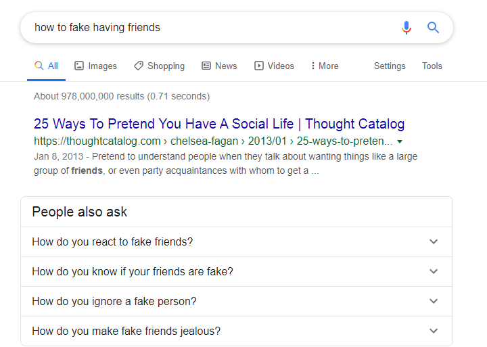This screenshot has width=487, height=347.
Task: Expand "How do you make fake friends jealous?"
Action: click(x=126, y=331)
